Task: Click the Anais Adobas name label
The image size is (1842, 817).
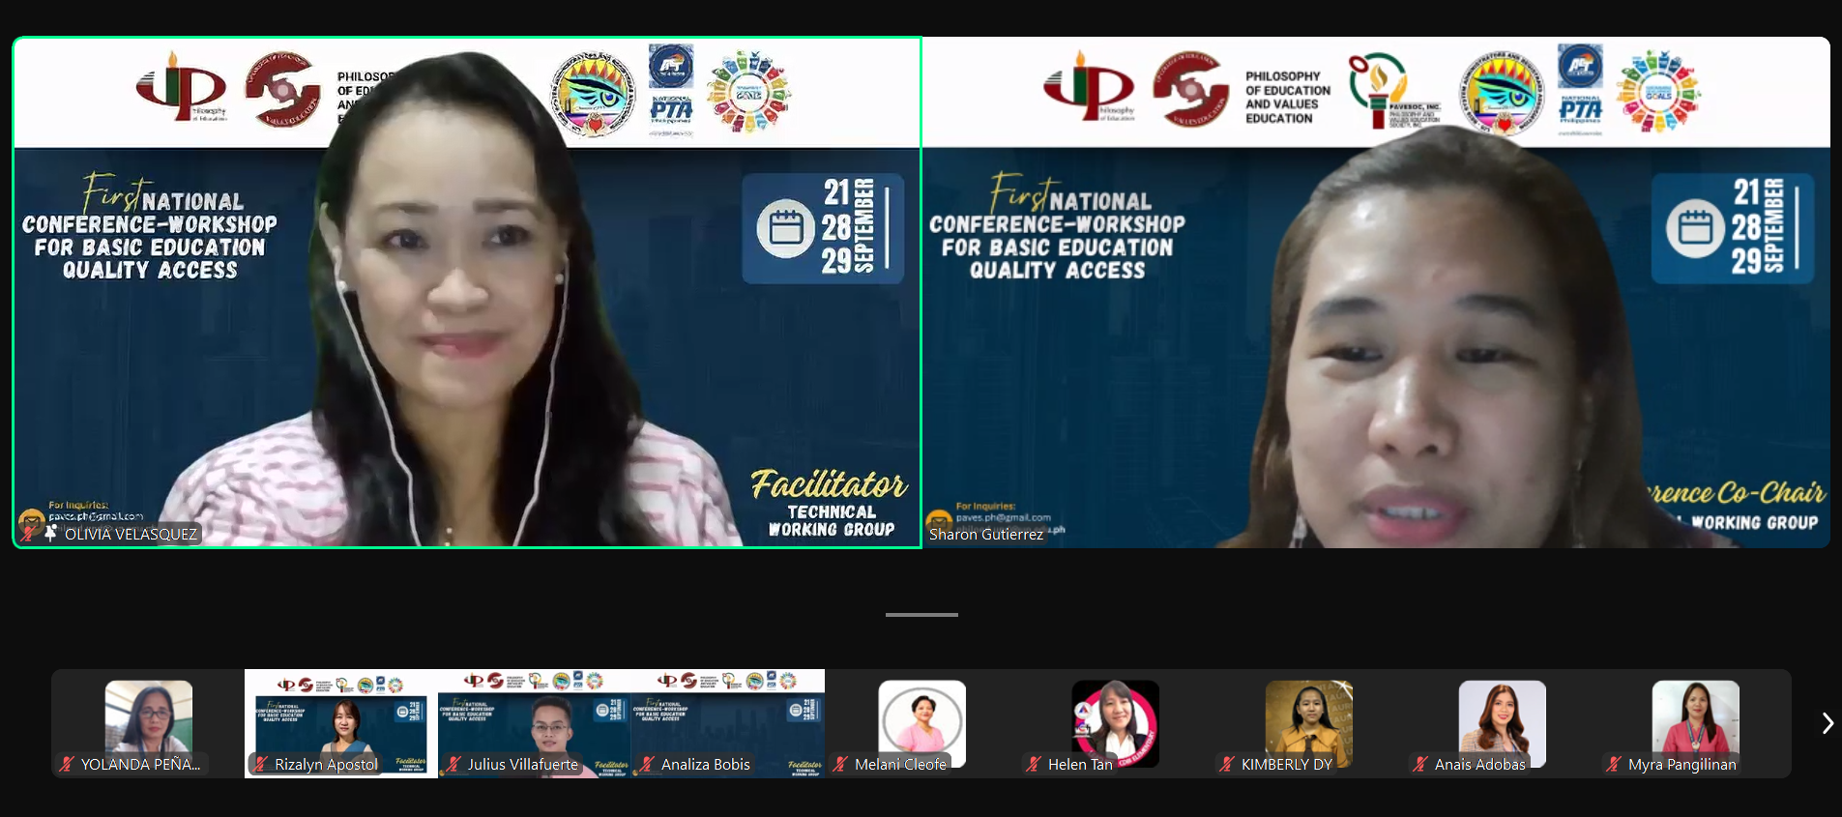Action: click(x=1480, y=764)
